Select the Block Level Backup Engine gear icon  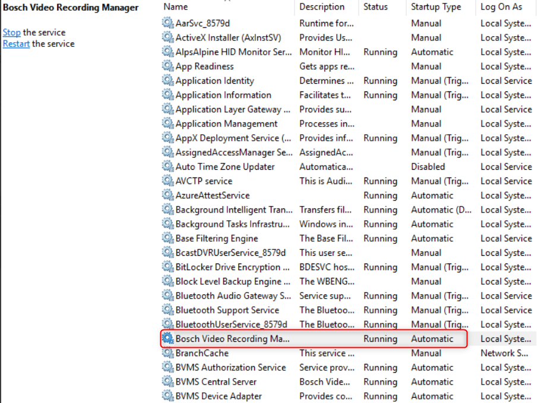[168, 281]
